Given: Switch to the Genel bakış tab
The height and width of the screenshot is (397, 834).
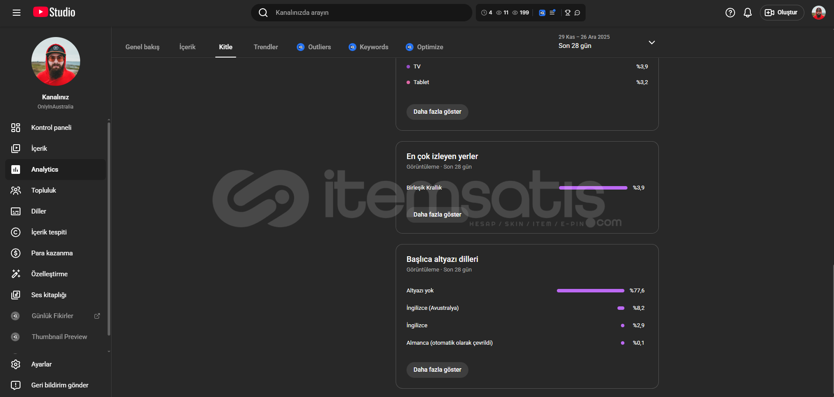Looking at the screenshot, I should point(142,47).
